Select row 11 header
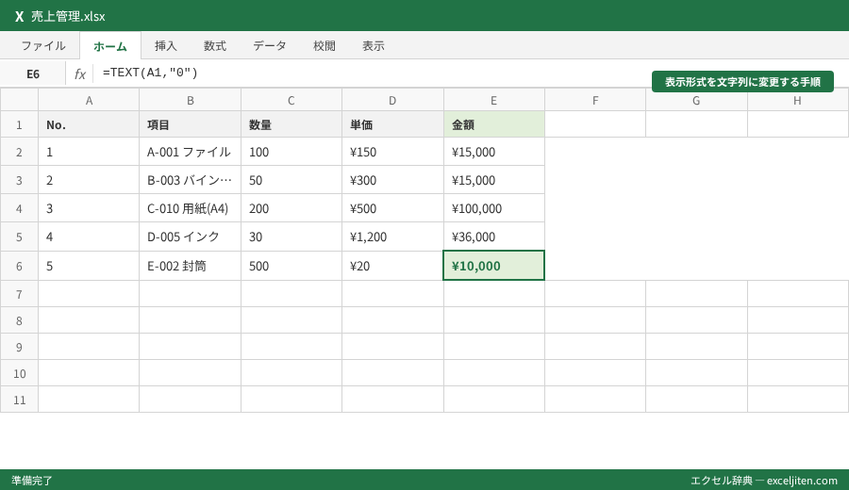The width and height of the screenshot is (849, 490). (x=19, y=400)
